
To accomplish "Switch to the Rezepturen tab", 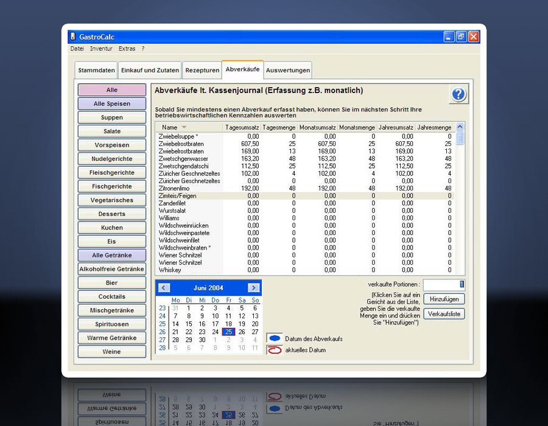I will pos(202,70).
